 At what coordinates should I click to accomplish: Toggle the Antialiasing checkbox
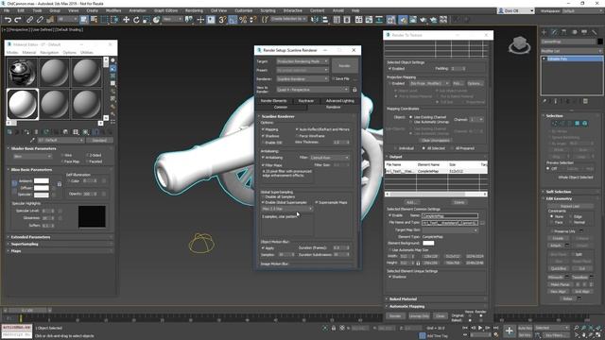pos(263,158)
